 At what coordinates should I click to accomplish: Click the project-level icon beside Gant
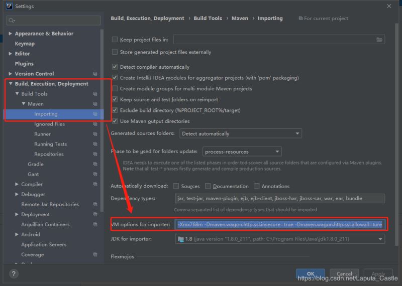95,174
